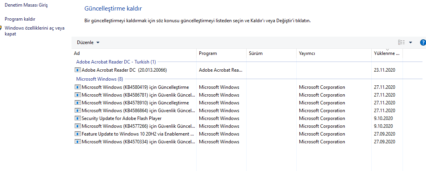Collapse the Microsoft Windows (8) group
This screenshot has width=426, height=171.
(99, 79)
